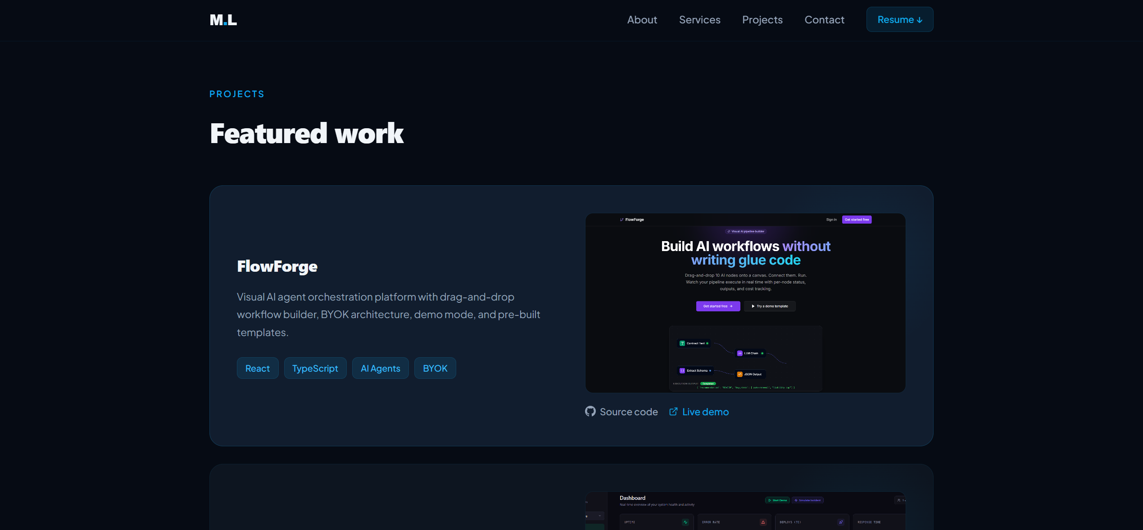Click the TypeScript tag on FlowForge

[315, 368]
